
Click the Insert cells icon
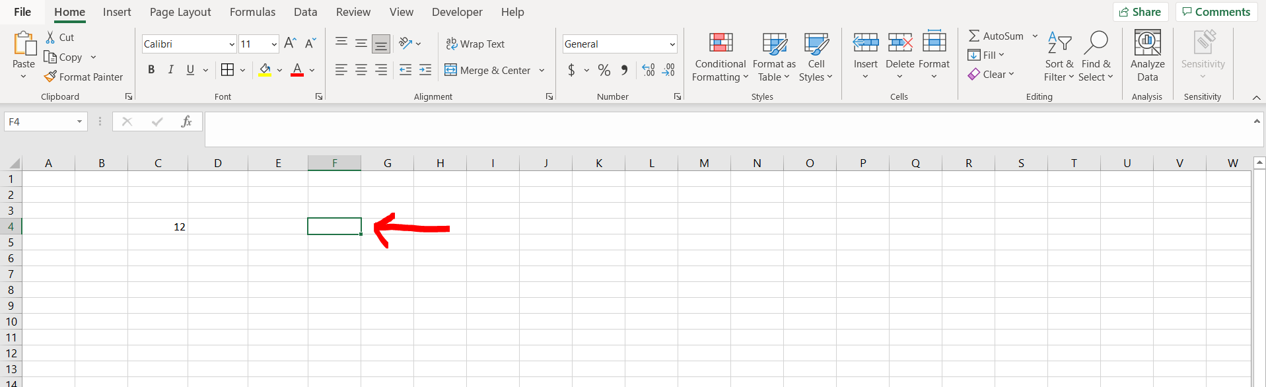pos(865,43)
